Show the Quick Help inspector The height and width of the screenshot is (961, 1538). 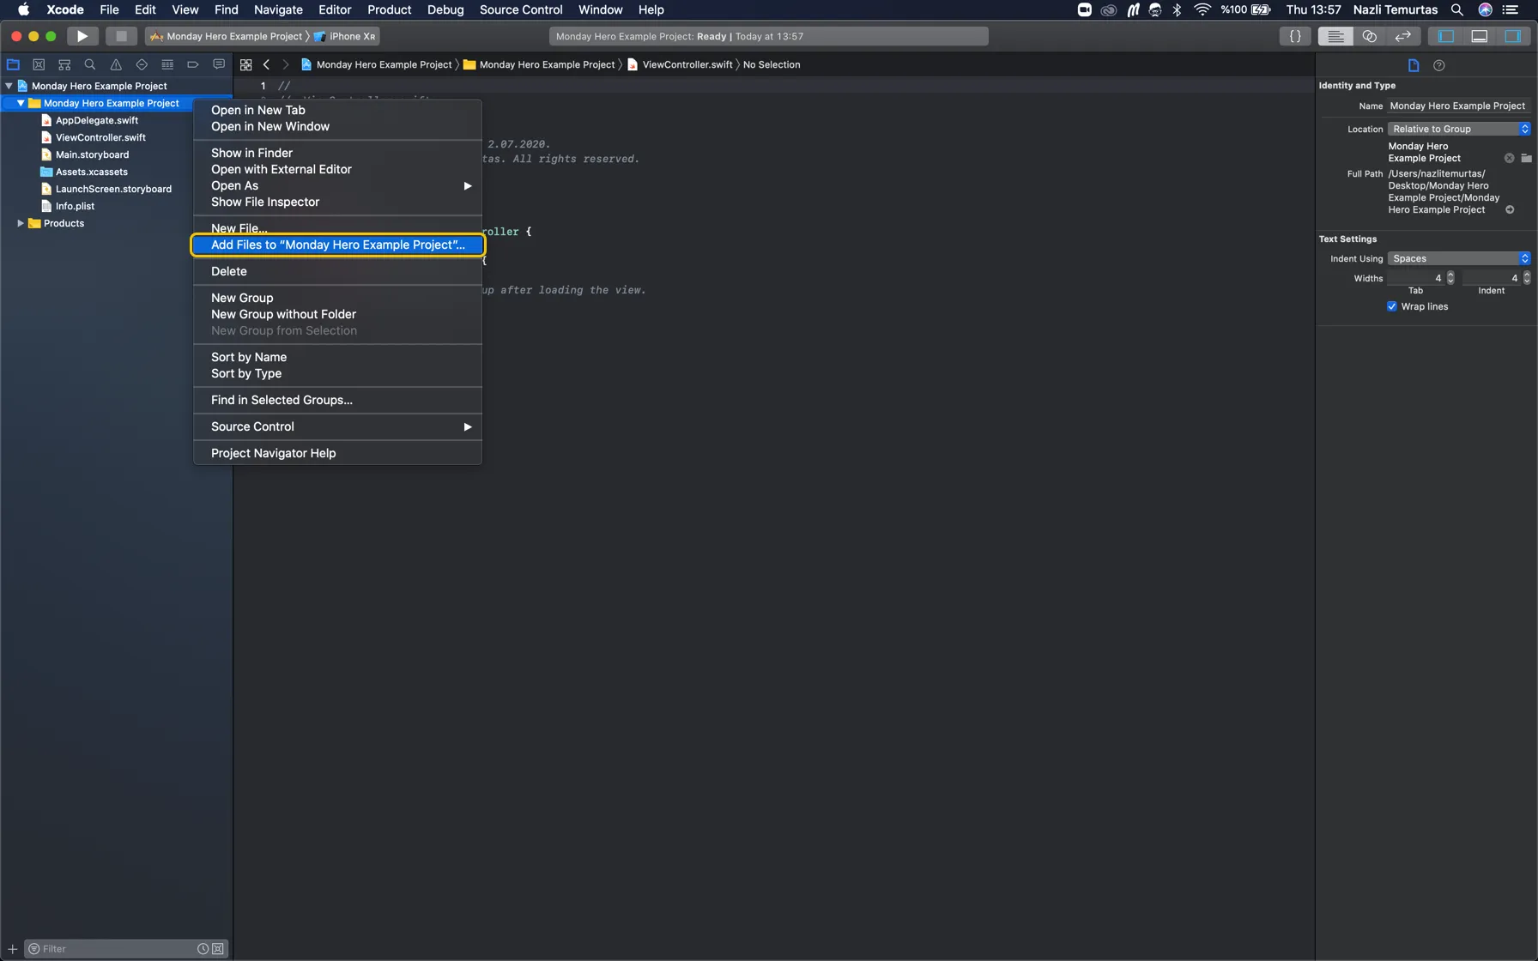(x=1439, y=65)
